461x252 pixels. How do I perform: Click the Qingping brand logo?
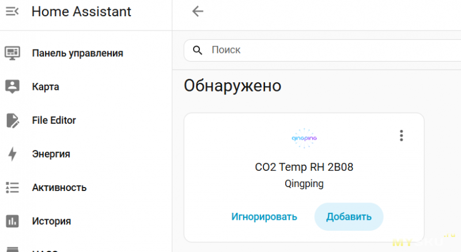[x=304, y=138]
